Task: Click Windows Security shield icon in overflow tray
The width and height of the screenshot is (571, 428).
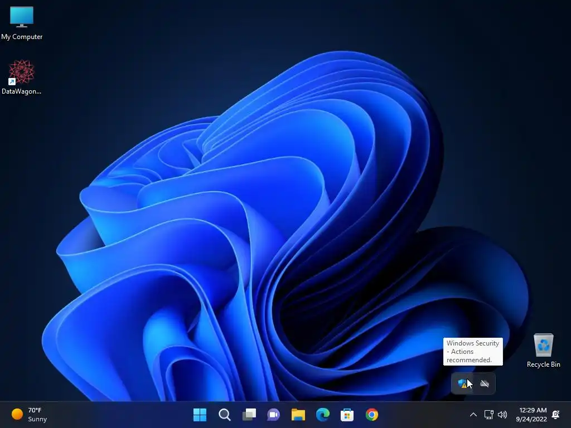Action: 462,383
